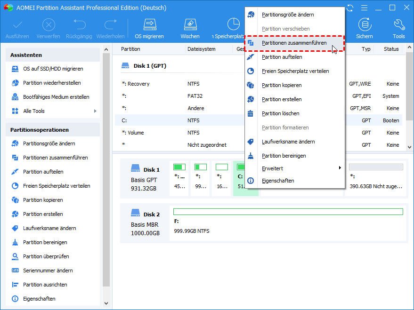Choose Eigenschaften in context menu
Image resolution: width=414 pixels, height=310 pixels.
pos(295,181)
